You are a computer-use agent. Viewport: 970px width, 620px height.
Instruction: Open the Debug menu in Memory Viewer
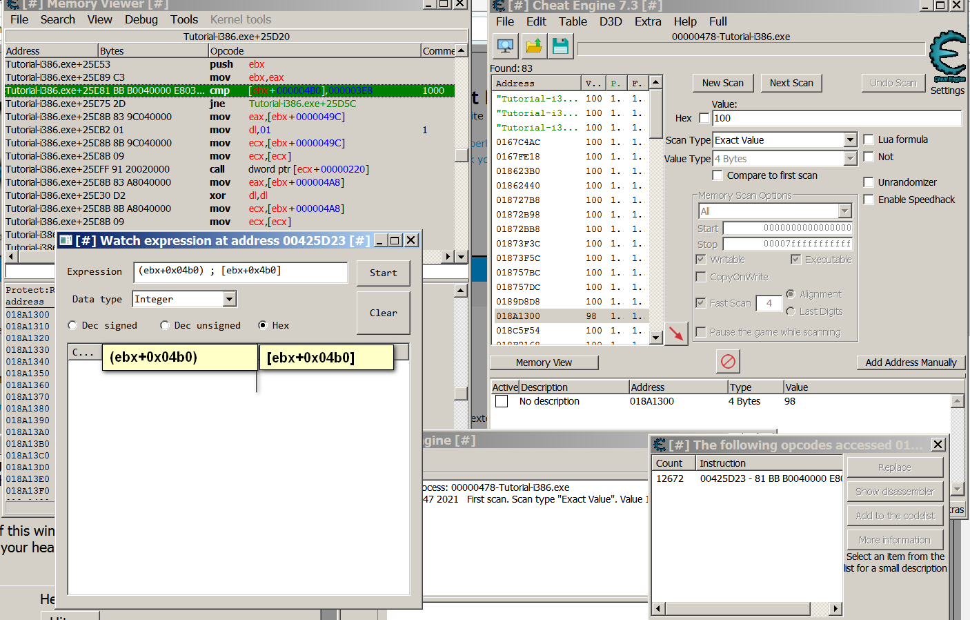[x=141, y=19]
